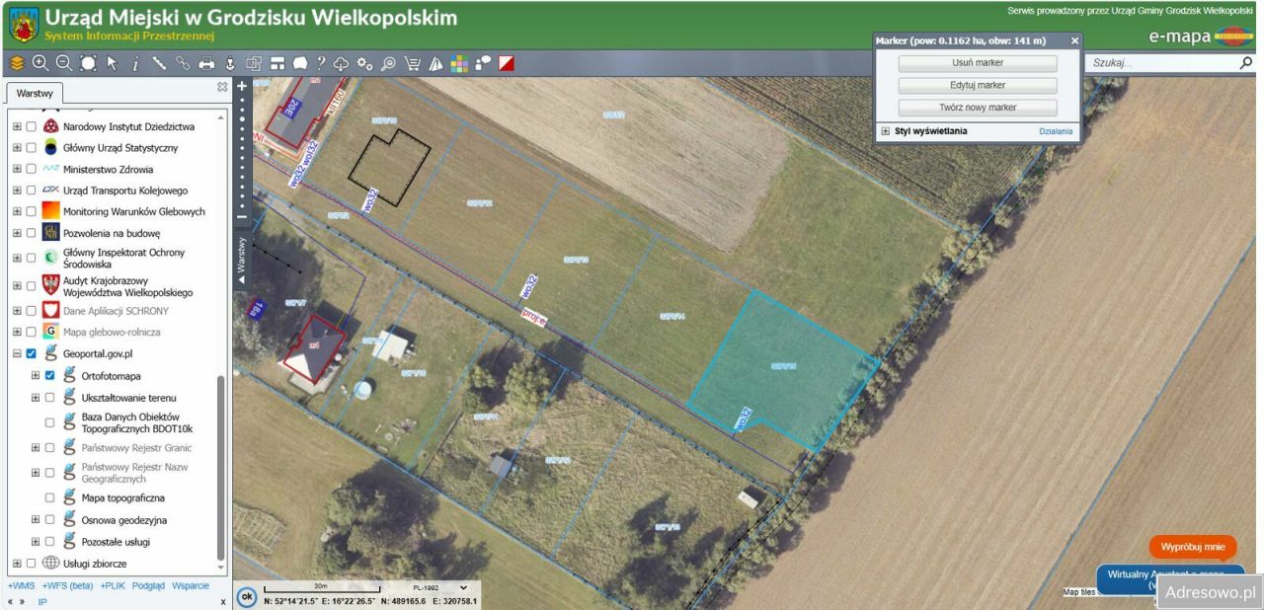Click the pin icon in Warstwy panel header
This screenshot has height=610, width=1264.
pos(222,87)
